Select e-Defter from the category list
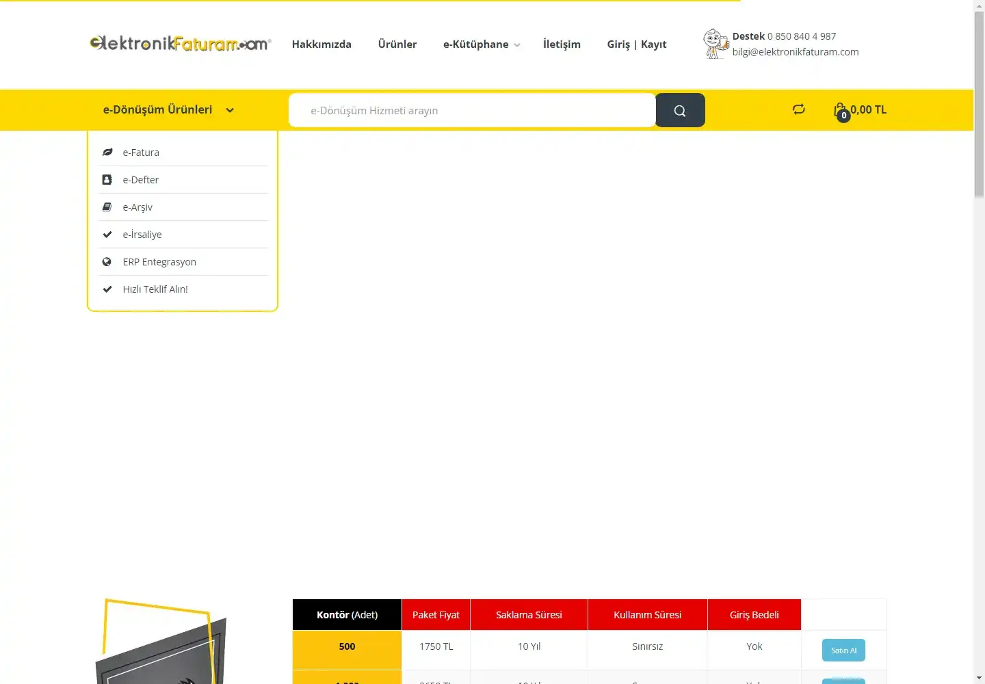Viewport: 985px width, 684px height. [x=140, y=180]
